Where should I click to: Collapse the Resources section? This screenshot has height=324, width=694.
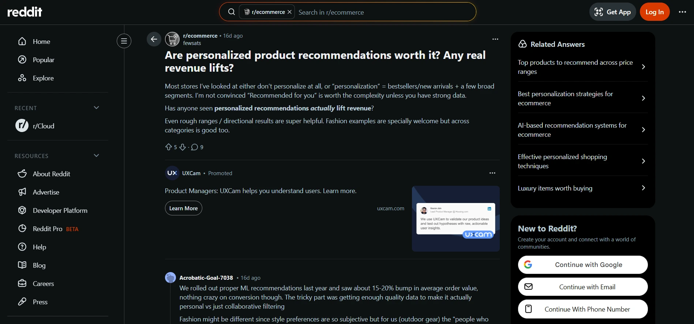click(97, 155)
